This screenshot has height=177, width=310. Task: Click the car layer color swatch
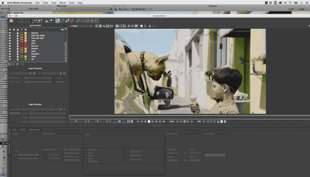(25, 59)
